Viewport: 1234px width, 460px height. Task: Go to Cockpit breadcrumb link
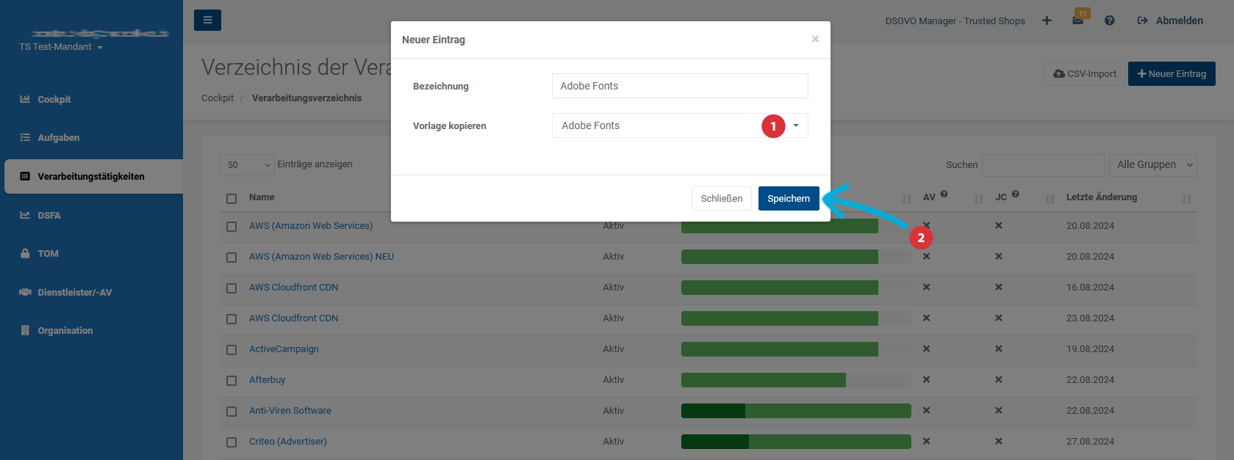[x=218, y=98]
